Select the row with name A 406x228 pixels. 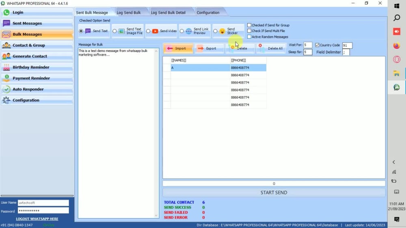click(x=215, y=68)
